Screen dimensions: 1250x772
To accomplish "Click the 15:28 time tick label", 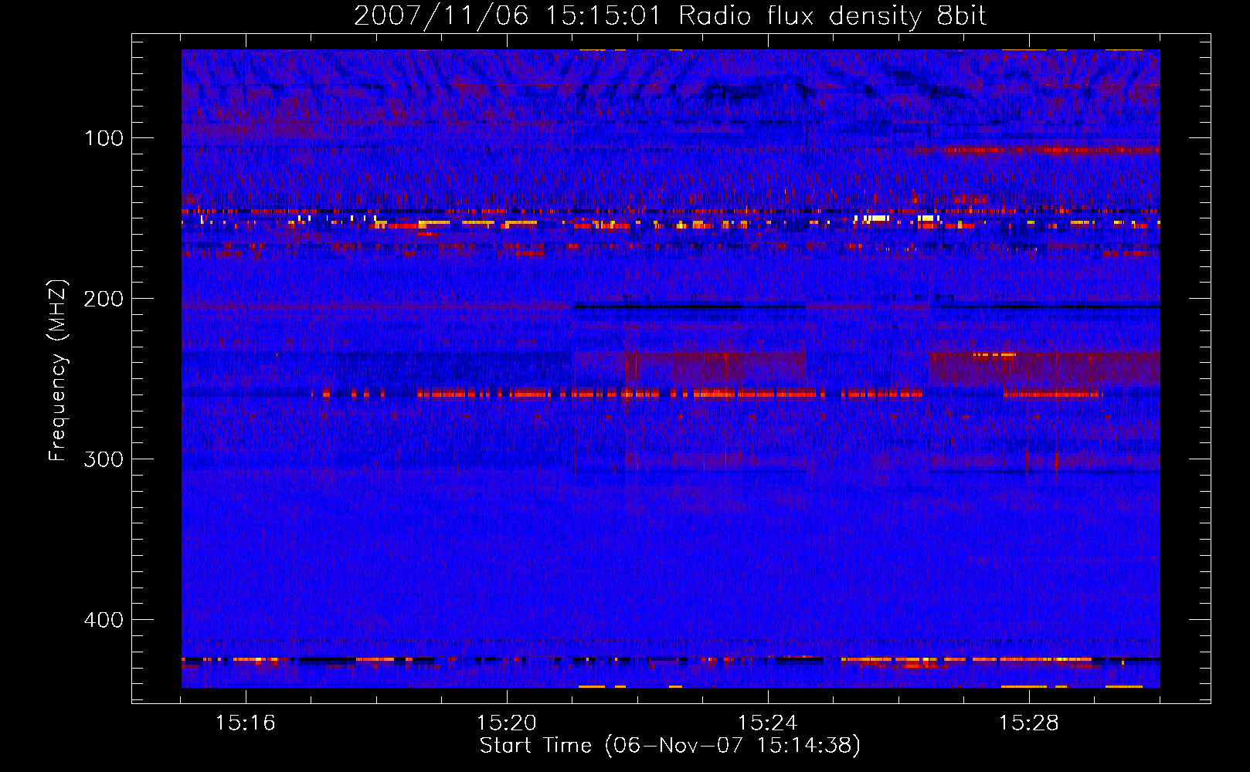I will (1029, 723).
